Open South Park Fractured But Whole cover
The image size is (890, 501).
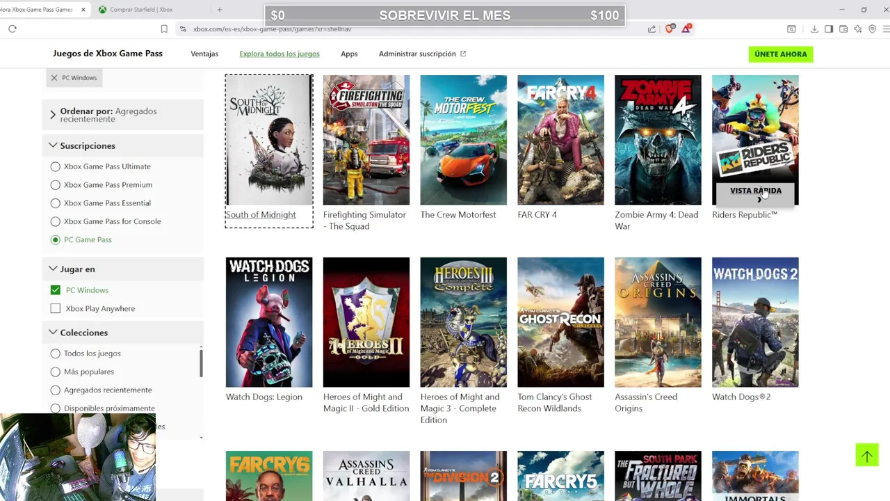coord(658,476)
